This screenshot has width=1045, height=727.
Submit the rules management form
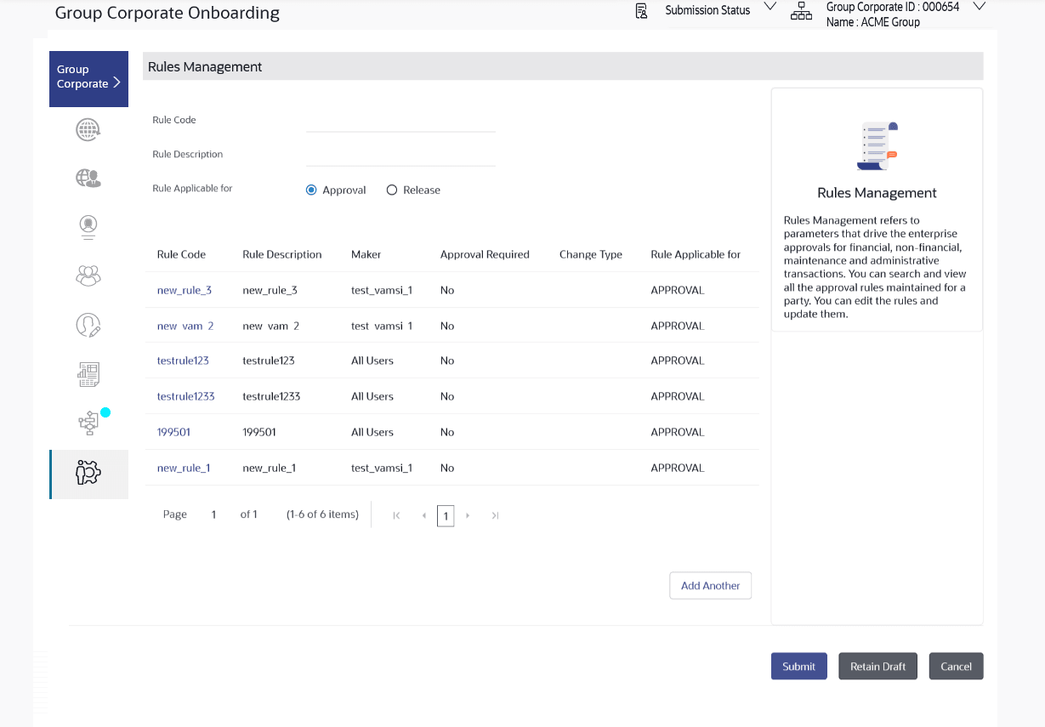pyautogui.click(x=798, y=667)
